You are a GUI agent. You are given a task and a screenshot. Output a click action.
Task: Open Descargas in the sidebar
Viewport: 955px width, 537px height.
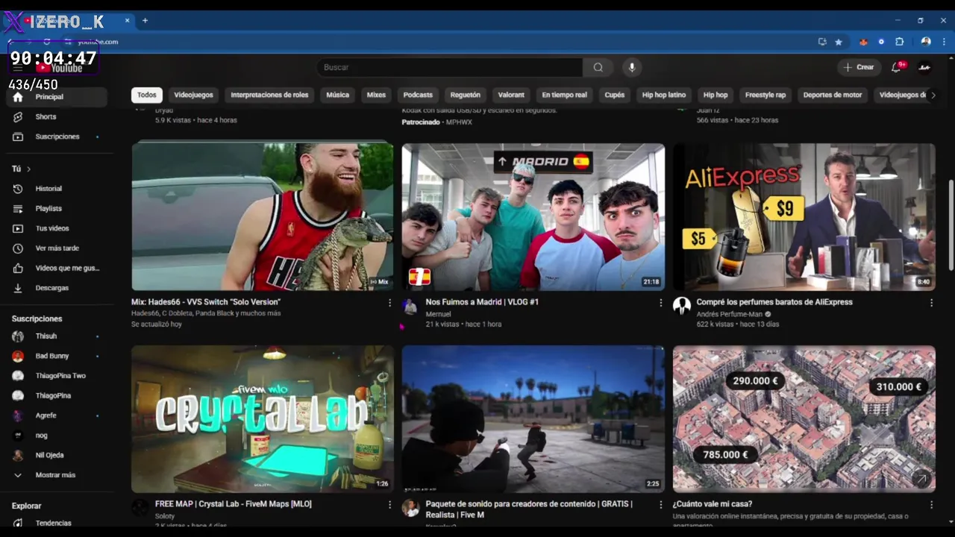click(x=54, y=288)
